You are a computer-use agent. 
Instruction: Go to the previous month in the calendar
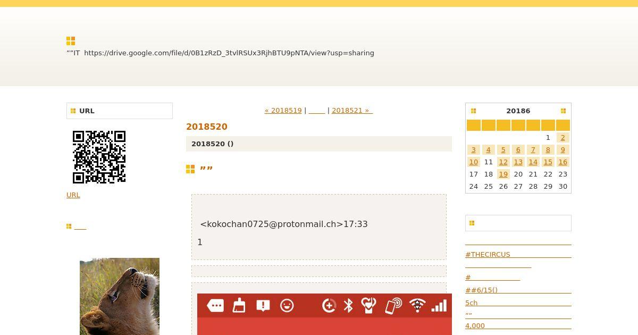[473, 111]
